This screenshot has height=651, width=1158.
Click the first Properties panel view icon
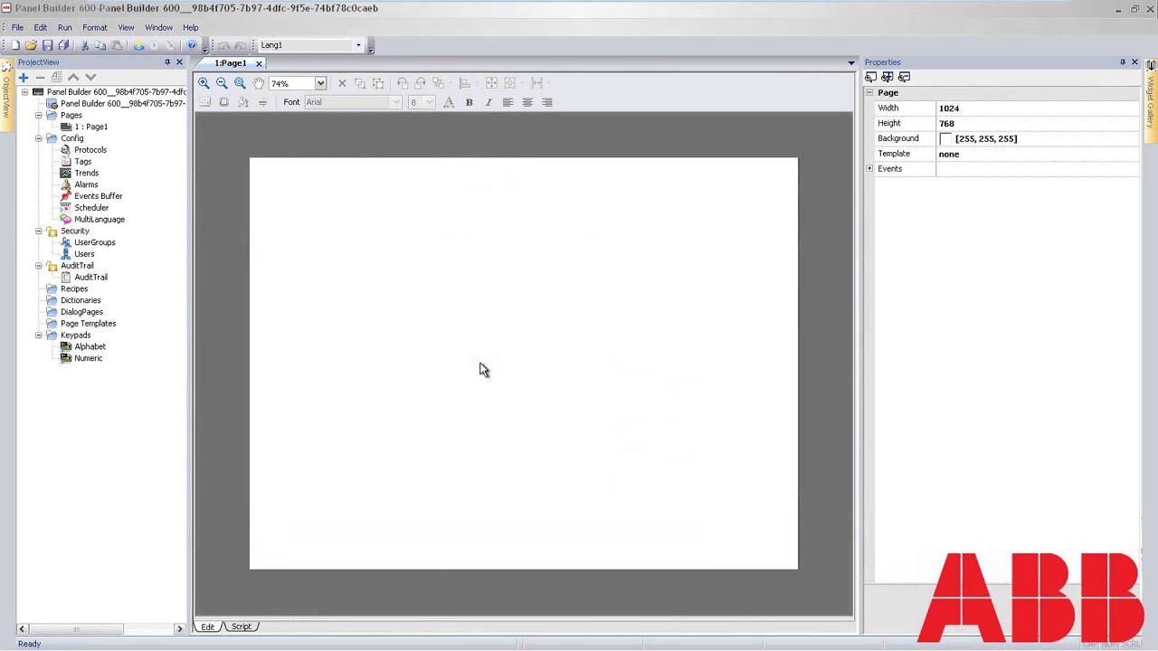pyautogui.click(x=870, y=77)
